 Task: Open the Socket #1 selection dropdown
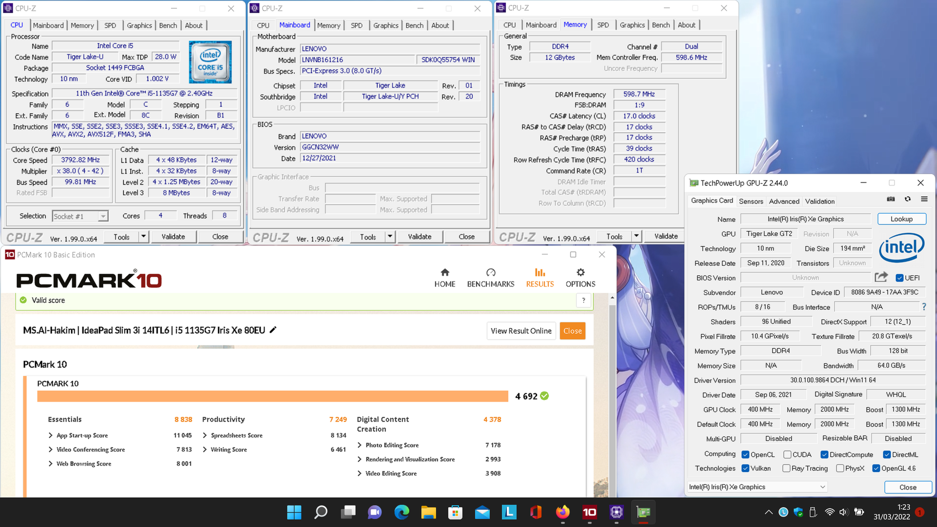click(x=80, y=216)
